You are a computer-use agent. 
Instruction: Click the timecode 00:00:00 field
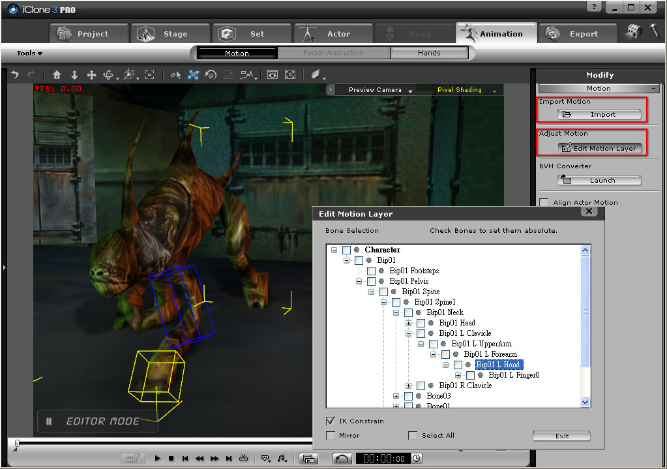pyautogui.click(x=383, y=459)
